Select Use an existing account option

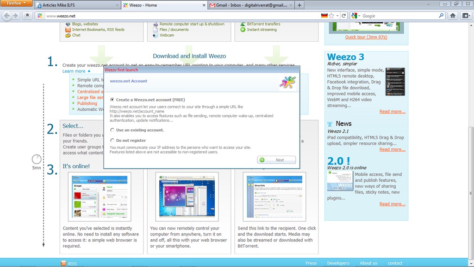(x=112, y=130)
